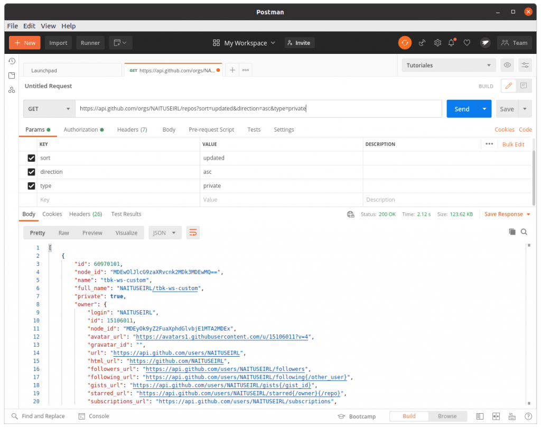The height and width of the screenshot is (428, 541).
Task: Click the edit pencil icon near BUILD
Action: pos(509,86)
